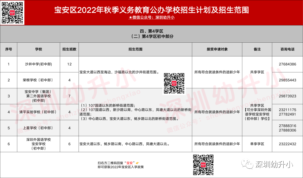
Task: Click the 单享学区 note cell
Action: 257,144
